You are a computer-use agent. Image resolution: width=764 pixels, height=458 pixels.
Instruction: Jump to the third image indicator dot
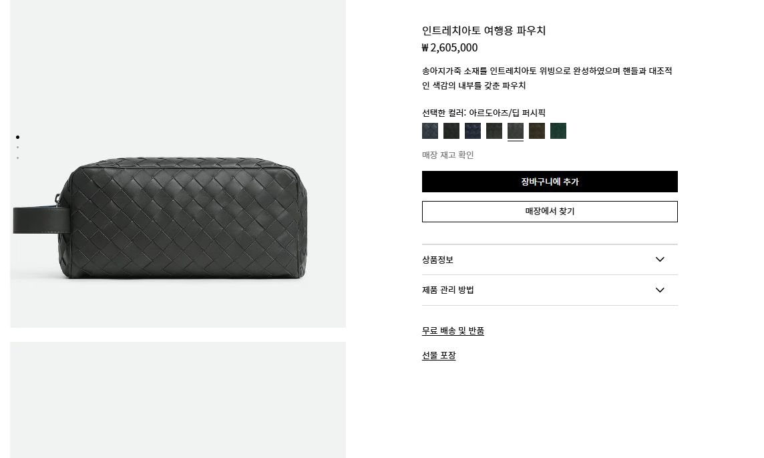tap(17, 158)
